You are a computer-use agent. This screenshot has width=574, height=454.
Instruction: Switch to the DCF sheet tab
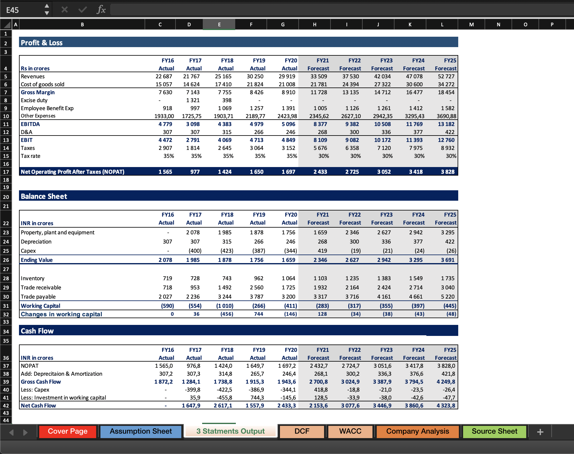302,432
